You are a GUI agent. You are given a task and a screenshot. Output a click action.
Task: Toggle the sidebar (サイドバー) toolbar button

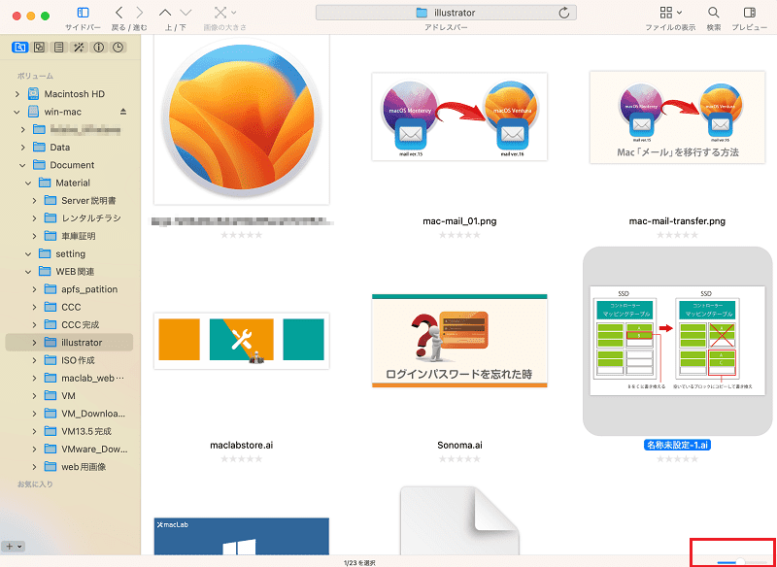pos(84,13)
